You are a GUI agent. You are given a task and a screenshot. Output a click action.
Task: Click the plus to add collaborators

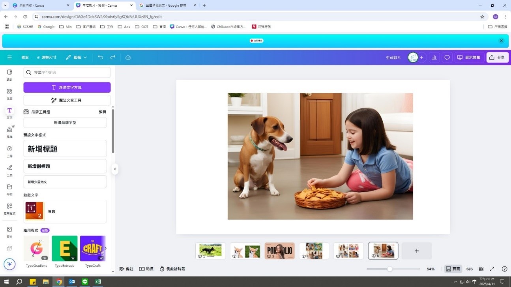click(x=421, y=58)
